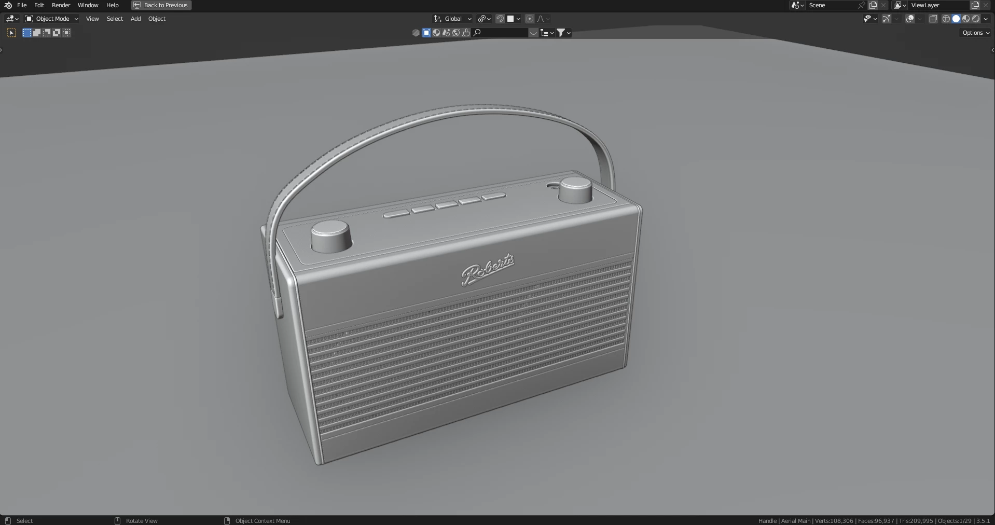The height and width of the screenshot is (525, 995).
Task: Click the brush icon
Action: point(466,33)
